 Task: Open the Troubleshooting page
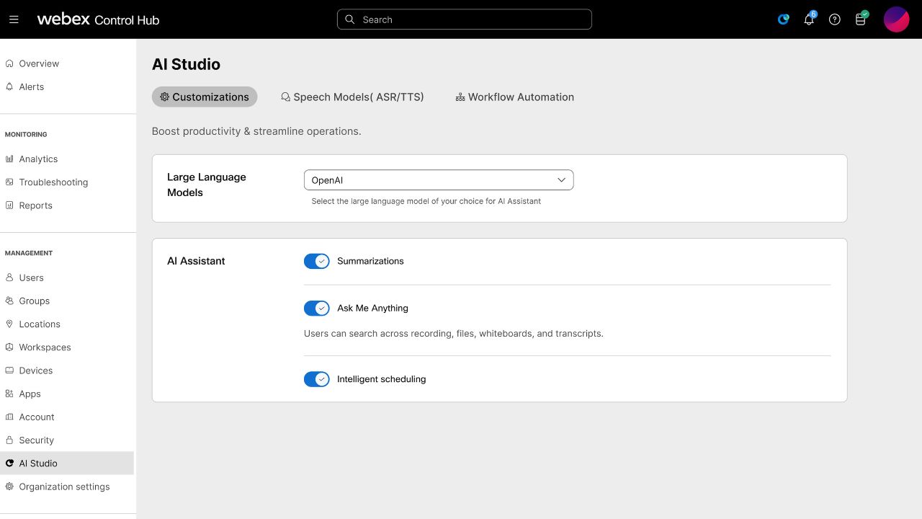coord(53,182)
